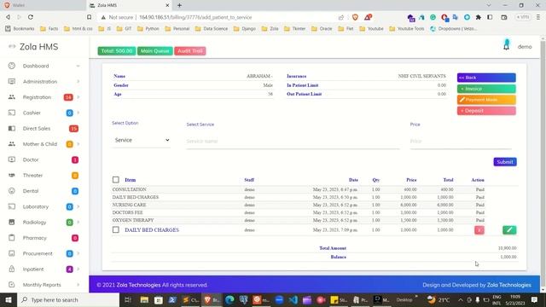The width and height of the screenshot is (546, 307).
Task: Click the + Deposit button
Action: click(x=486, y=111)
